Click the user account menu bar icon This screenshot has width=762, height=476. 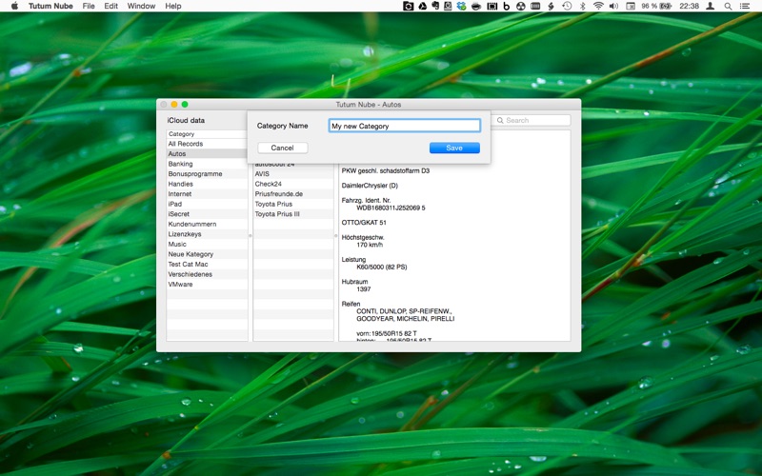point(710,6)
